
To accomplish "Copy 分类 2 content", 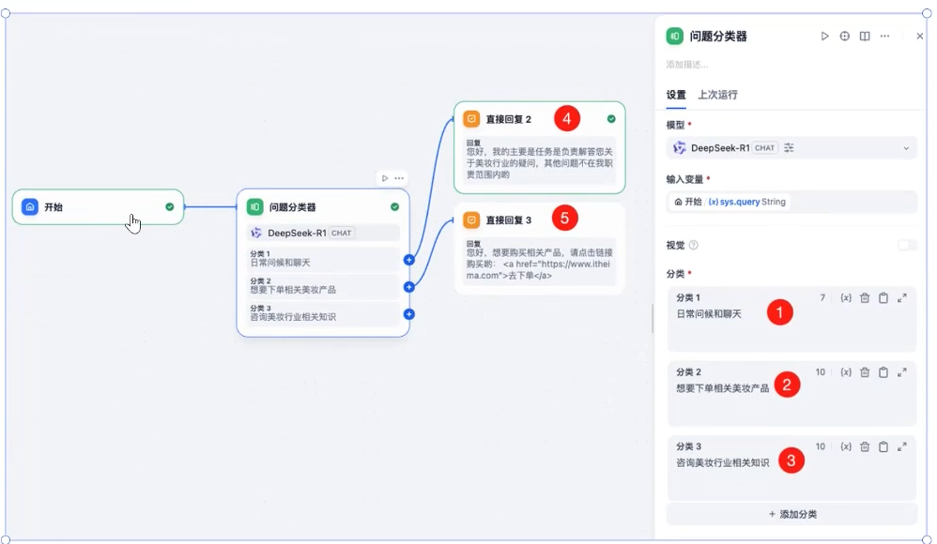I will click(883, 372).
